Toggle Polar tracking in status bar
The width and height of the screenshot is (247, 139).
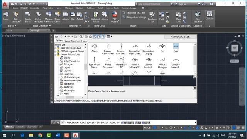tap(171, 127)
